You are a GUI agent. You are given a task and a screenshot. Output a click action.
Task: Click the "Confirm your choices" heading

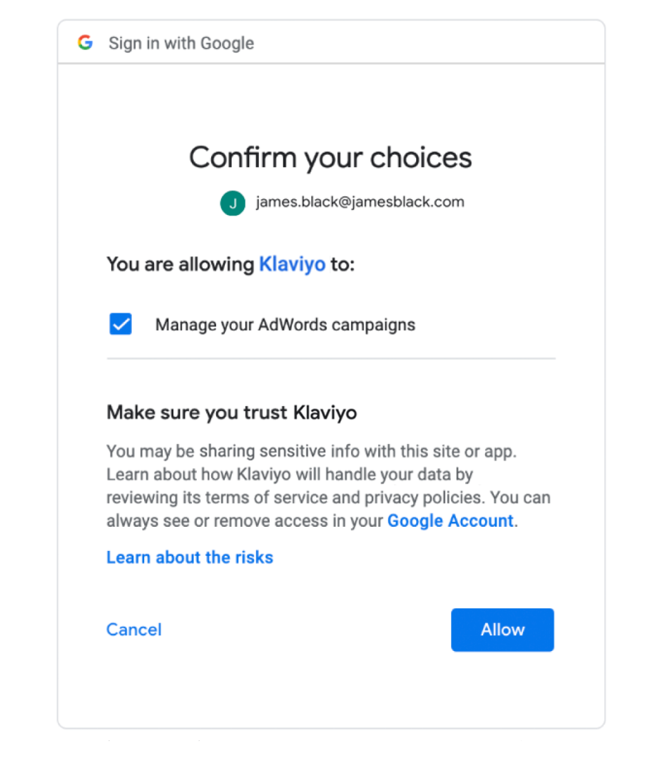click(x=330, y=157)
